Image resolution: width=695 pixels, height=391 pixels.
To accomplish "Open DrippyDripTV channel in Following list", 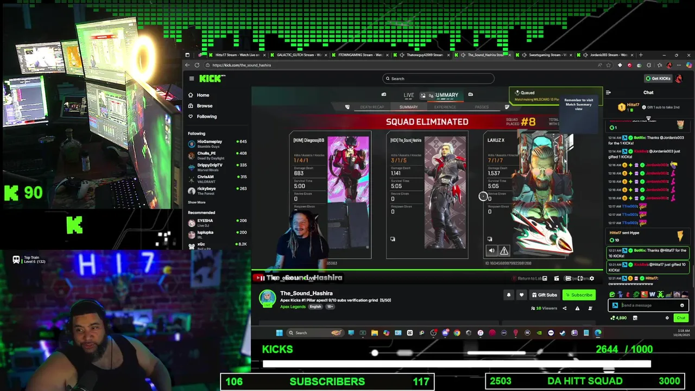I will [x=217, y=167].
